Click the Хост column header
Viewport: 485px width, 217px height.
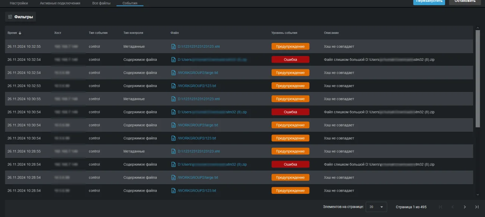[57, 33]
